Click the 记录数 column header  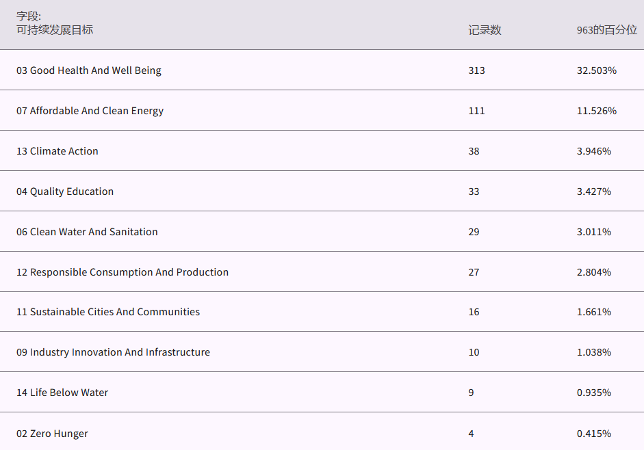(x=485, y=30)
